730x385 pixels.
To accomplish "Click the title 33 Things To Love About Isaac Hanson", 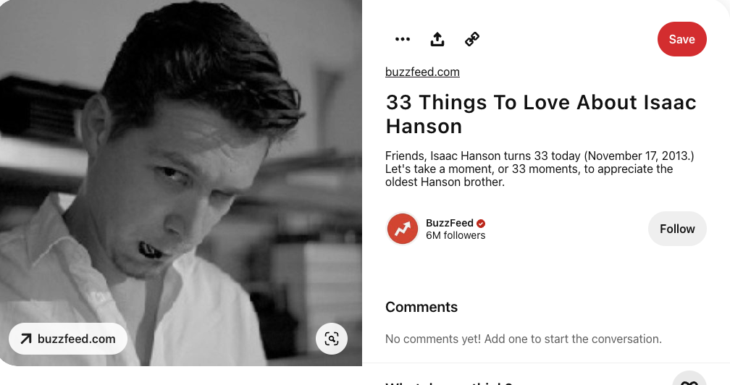I will [540, 114].
